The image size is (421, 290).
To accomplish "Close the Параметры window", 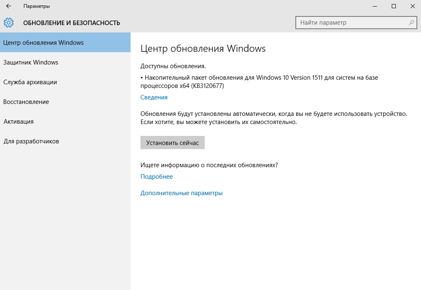I will 412,6.
